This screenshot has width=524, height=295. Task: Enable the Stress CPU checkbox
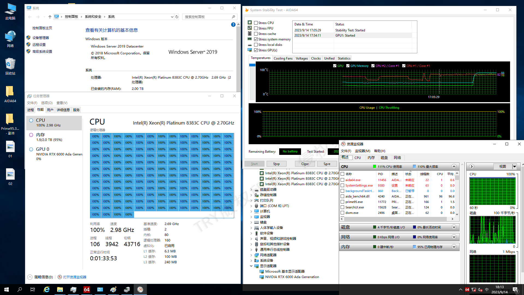pyautogui.click(x=256, y=23)
